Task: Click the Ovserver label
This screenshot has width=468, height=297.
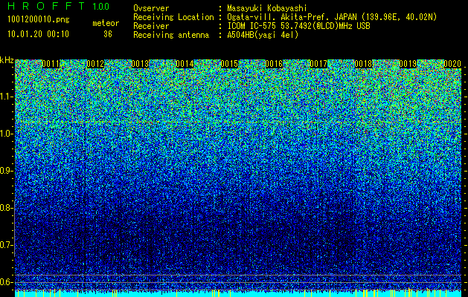Action: click(151, 8)
